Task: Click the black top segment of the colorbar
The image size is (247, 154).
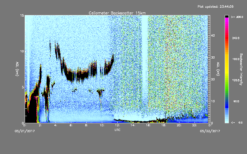Action: pyautogui.click(x=227, y=16)
